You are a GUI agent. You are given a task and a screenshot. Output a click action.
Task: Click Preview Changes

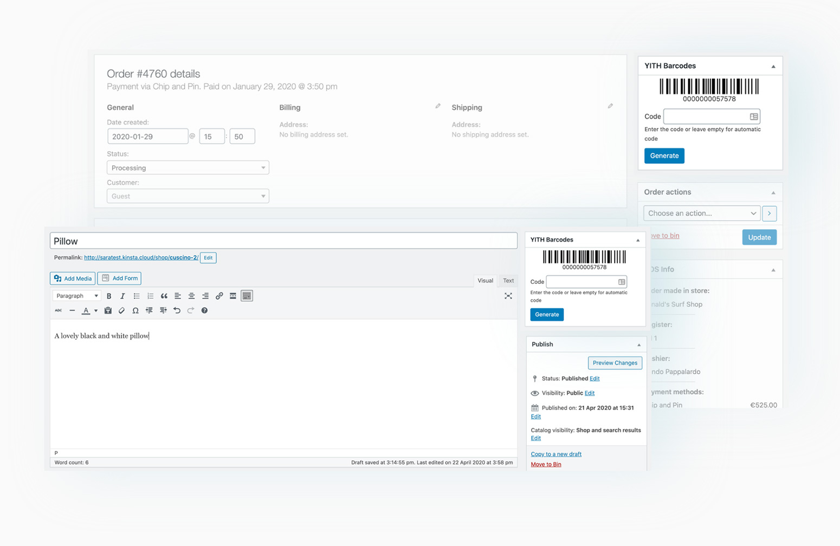click(615, 363)
